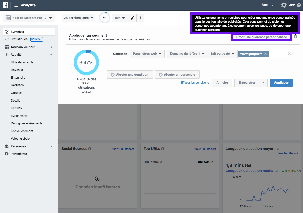
Task: Open the fait partie de dropdown
Action: pos(223,54)
